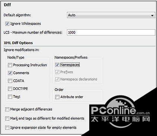Enable Mark end tags as different option
157x136 pixels.
point(7,119)
